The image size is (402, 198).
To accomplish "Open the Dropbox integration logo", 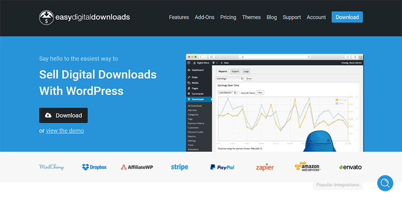I will point(94,167).
